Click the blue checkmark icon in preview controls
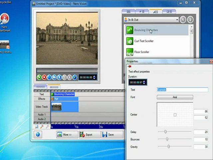Screen dimensions: 213x160 tap(75, 77)
